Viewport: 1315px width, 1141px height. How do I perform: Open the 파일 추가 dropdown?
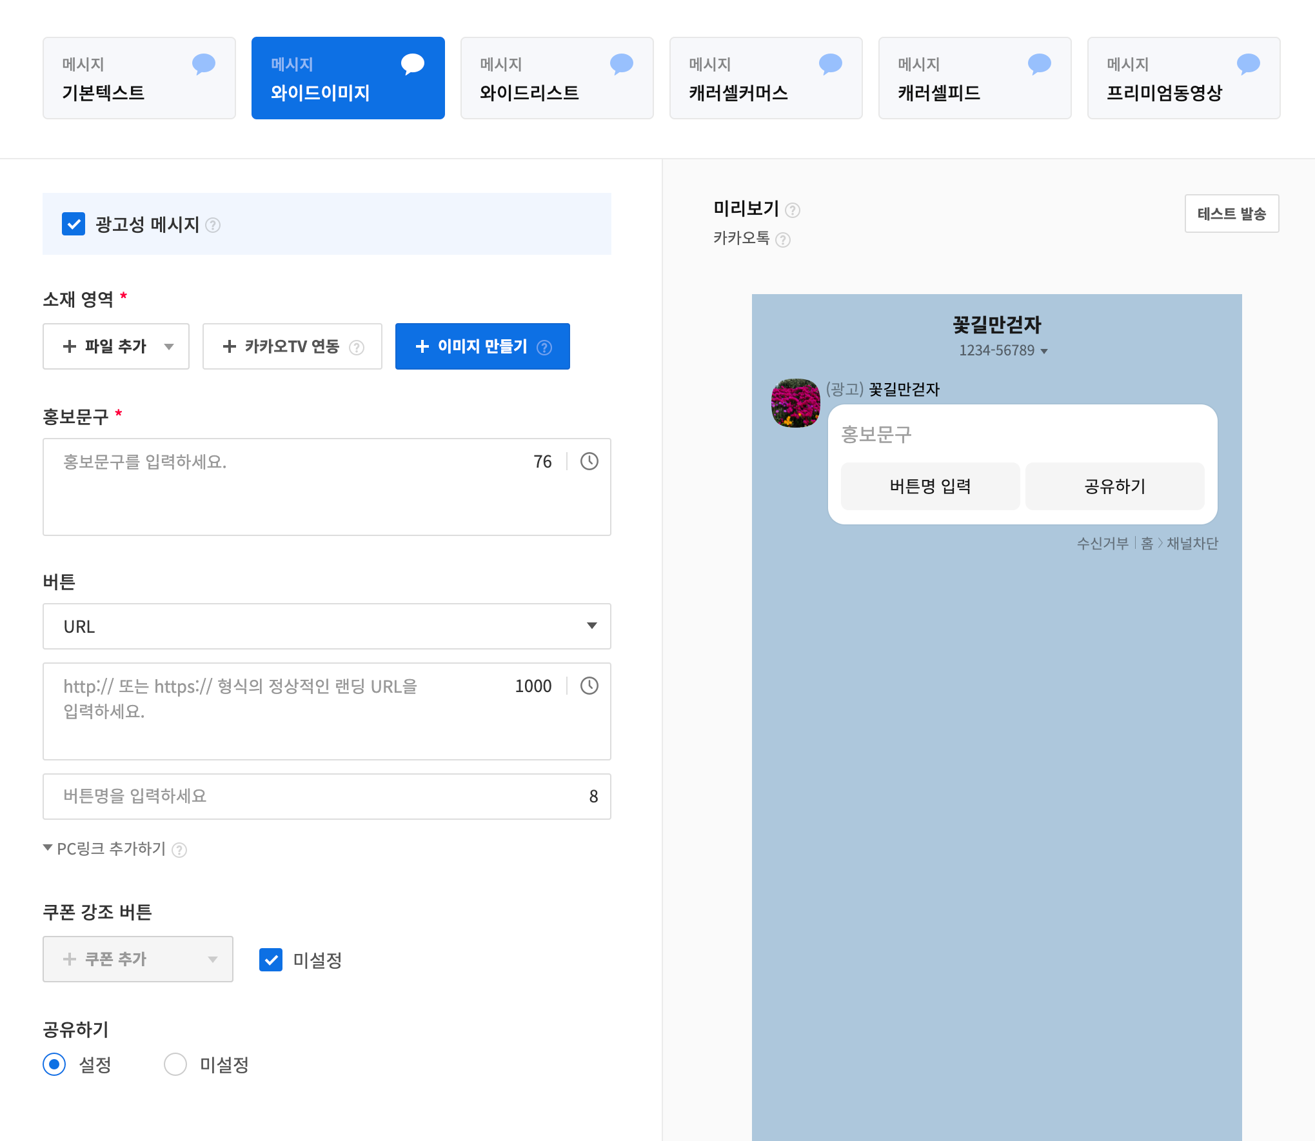pos(116,346)
